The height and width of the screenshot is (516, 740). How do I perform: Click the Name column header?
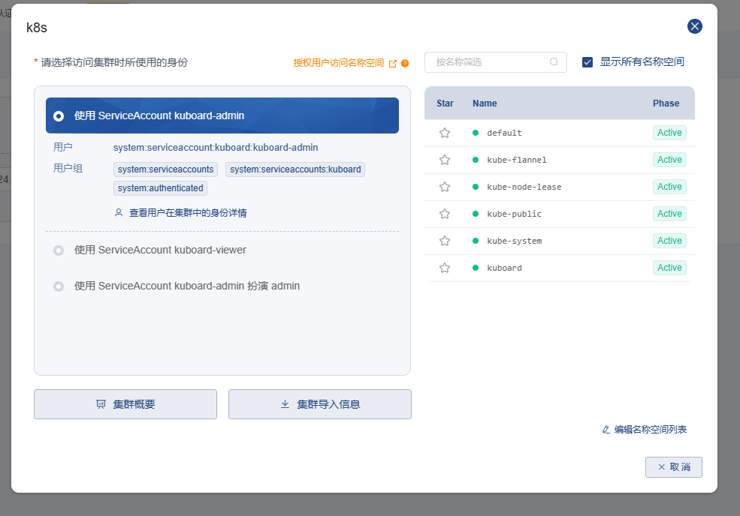[485, 103]
